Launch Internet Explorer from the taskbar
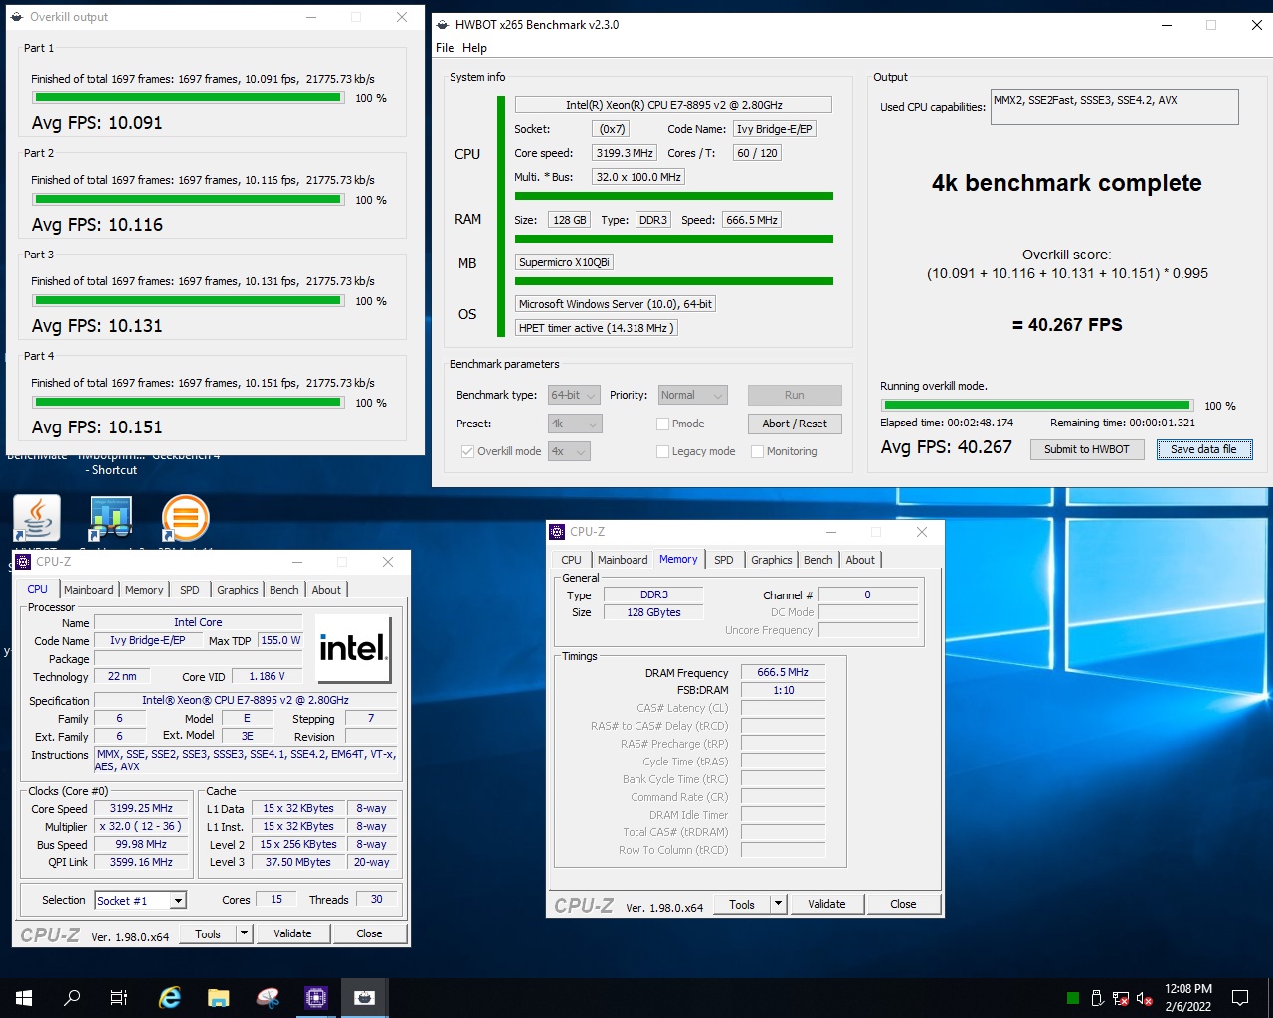The image size is (1273, 1018). pyautogui.click(x=170, y=997)
